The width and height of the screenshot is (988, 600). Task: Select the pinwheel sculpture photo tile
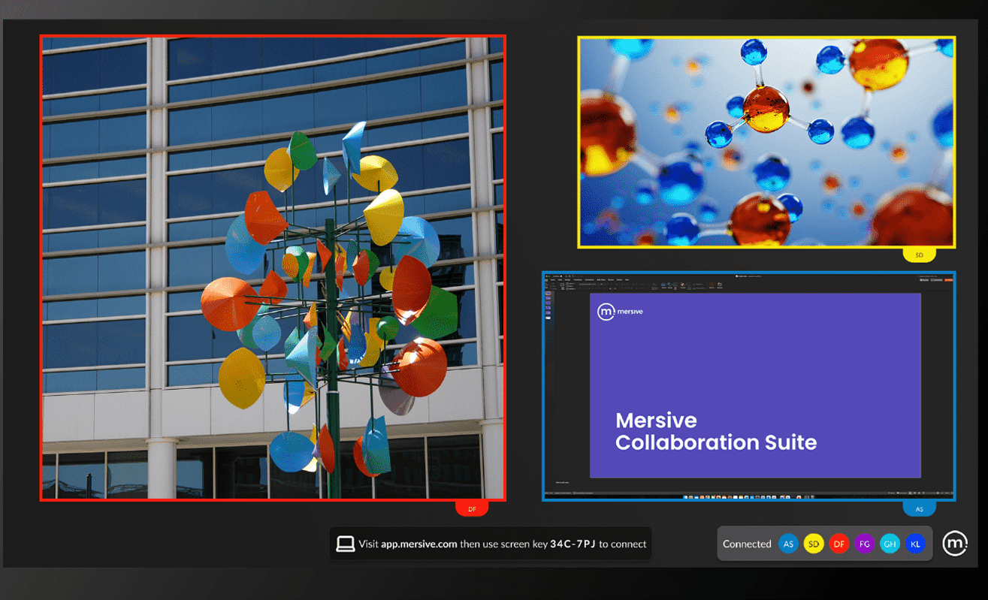(x=273, y=268)
